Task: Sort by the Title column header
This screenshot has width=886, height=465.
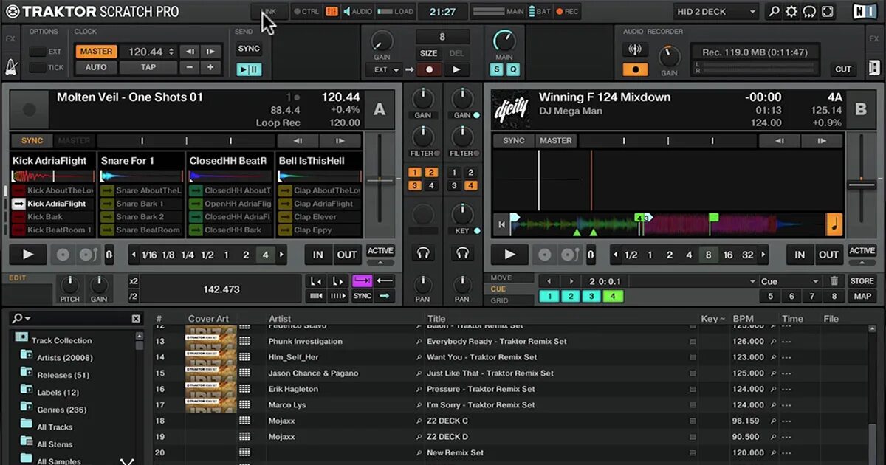Action: 436,319
